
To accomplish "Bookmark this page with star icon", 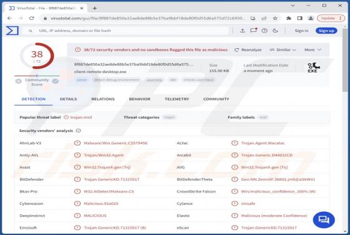I will click(x=275, y=18).
